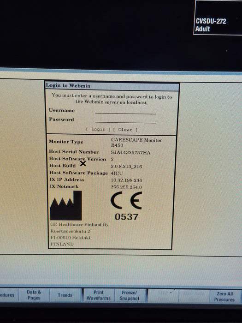
Task: Click the Username label
Action: (62, 110)
